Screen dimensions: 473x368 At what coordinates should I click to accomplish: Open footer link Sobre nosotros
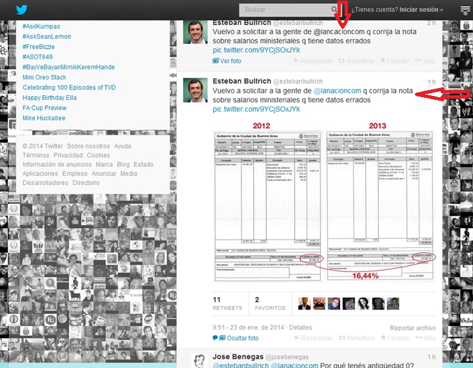tap(88, 146)
